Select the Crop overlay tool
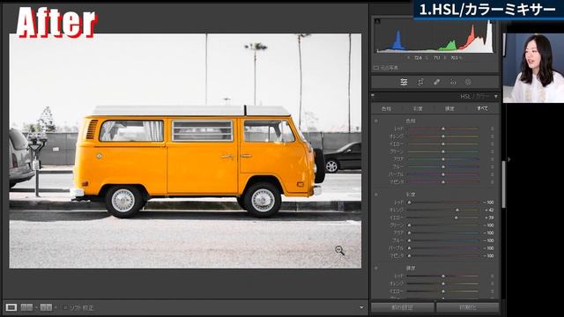 (420, 82)
